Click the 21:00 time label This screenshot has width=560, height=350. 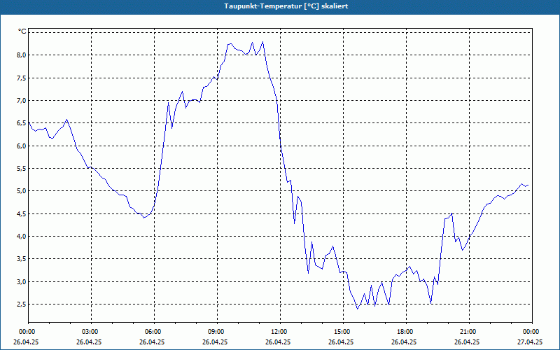[469, 332]
